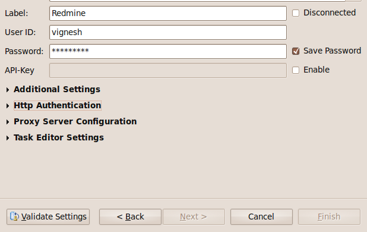367x232 pixels.
Task: Expand Http Authentication using its triangle
Action: tap(8, 106)
